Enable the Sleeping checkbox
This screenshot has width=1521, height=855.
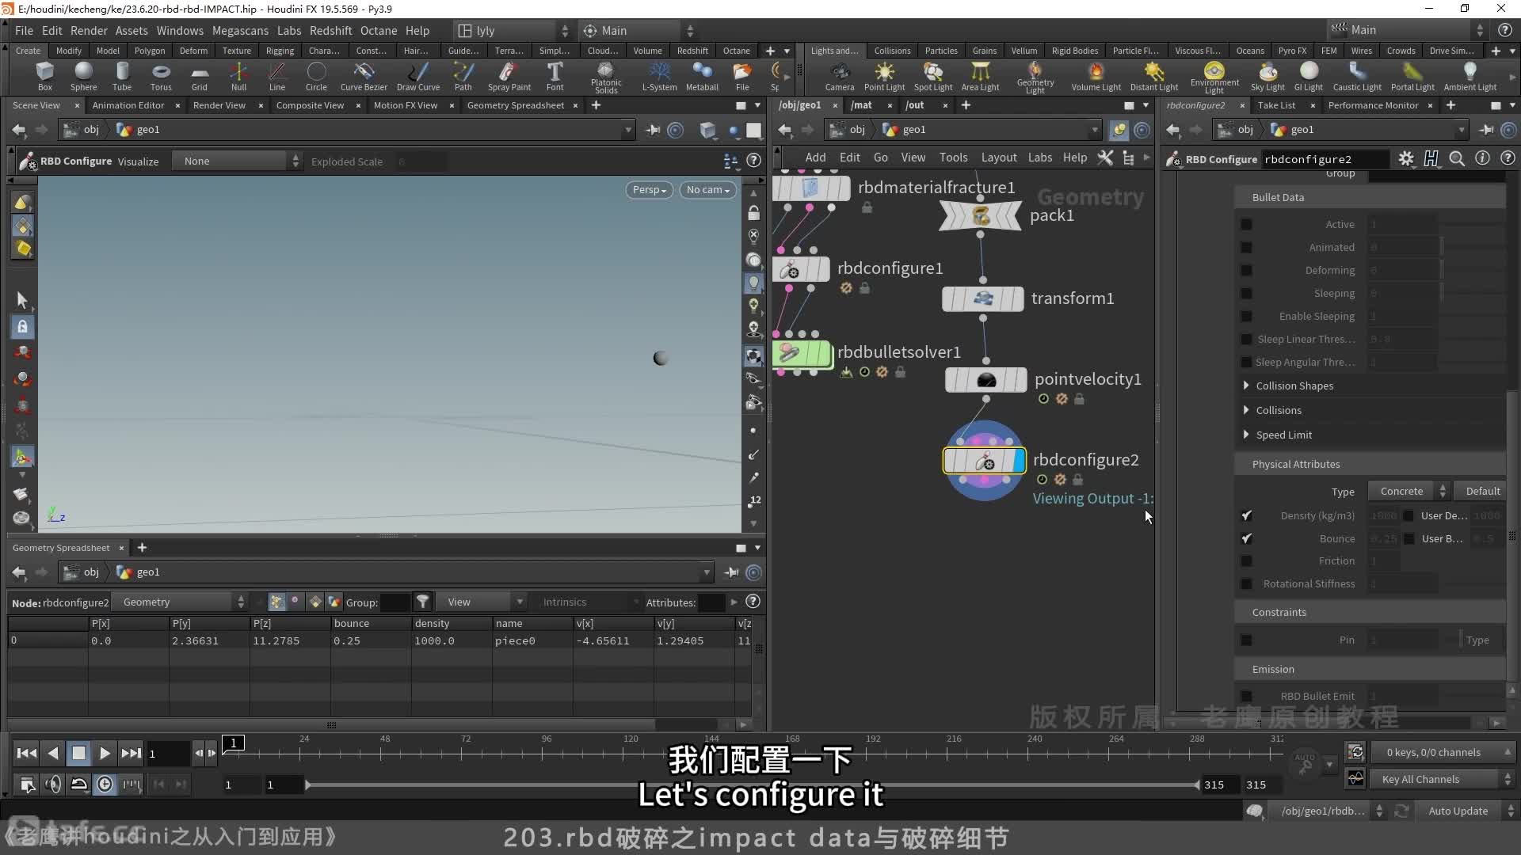click(1246, 294)
